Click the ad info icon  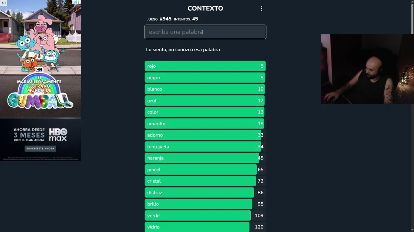pyautogui.click(x=74, y=2)
